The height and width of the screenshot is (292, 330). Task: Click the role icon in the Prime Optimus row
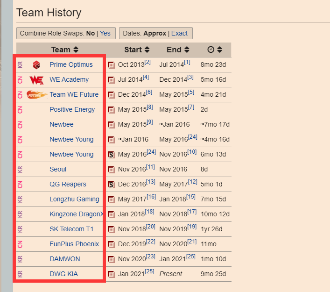tap(112, 65)
